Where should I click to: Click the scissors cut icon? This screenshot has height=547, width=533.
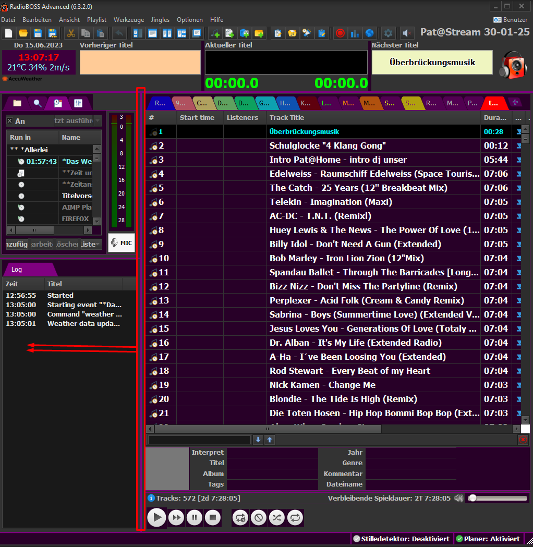pos(70,33)
